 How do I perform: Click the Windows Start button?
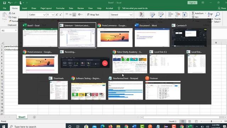pos(4,127)
